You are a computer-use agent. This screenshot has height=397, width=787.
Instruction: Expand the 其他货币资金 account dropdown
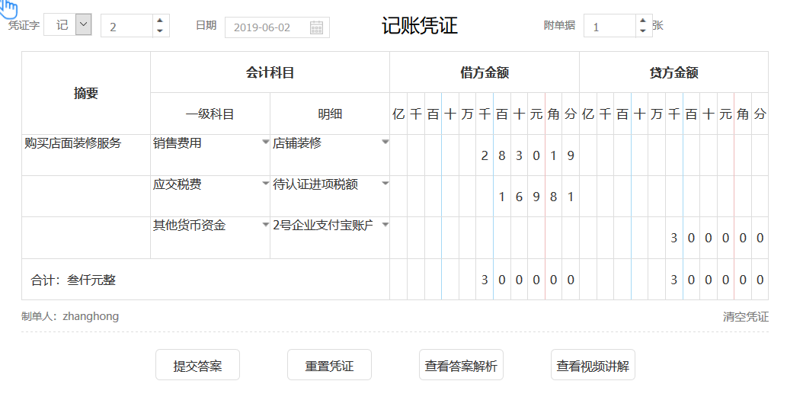coord(265,225)
